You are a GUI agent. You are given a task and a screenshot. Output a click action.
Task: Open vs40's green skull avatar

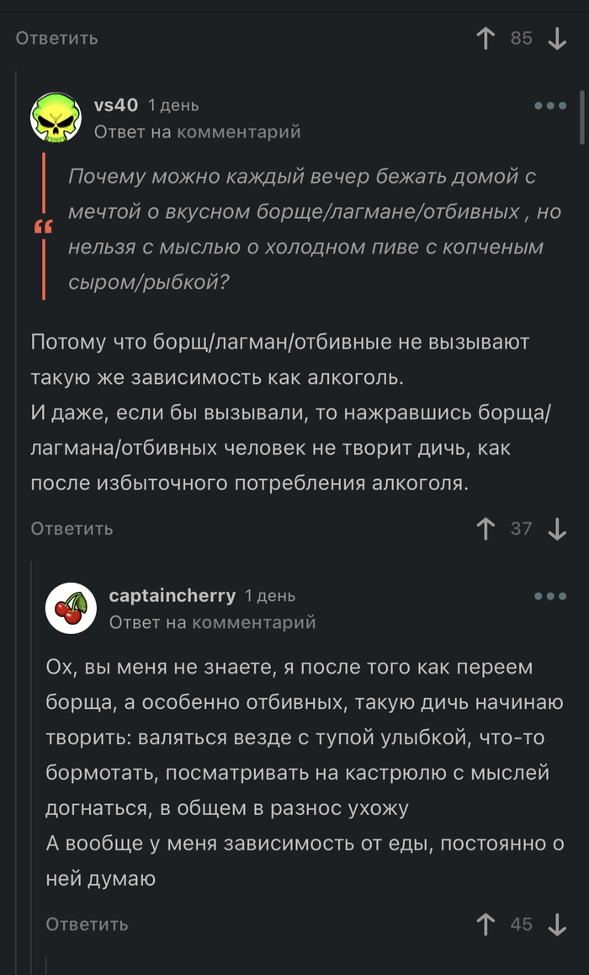(x=56, y=117)
